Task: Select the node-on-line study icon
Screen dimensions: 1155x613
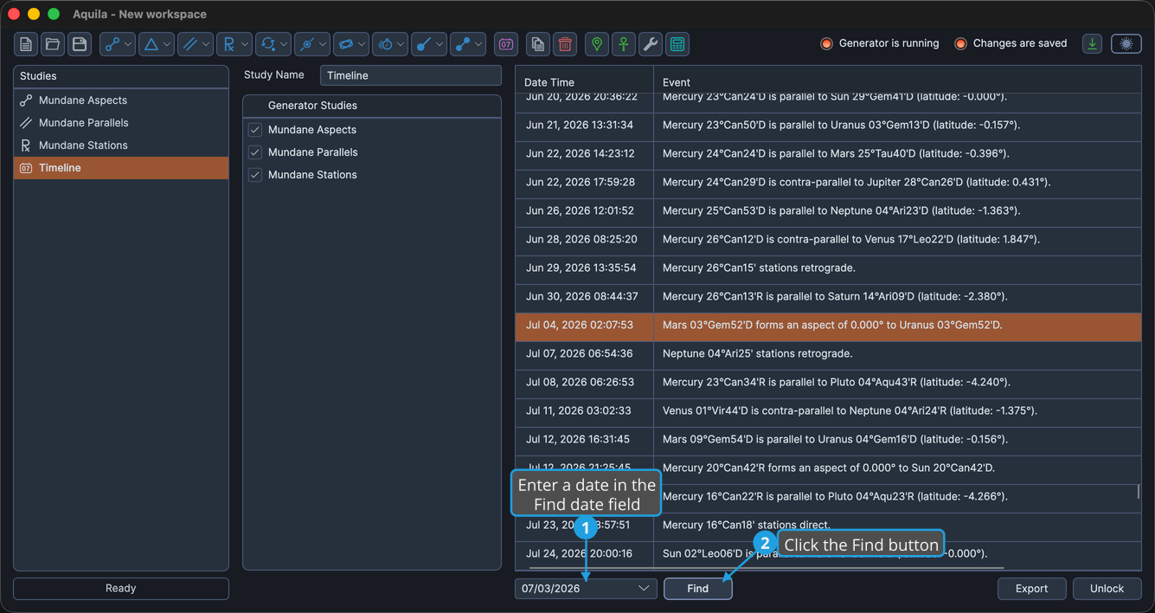Action: pos(306,44)
